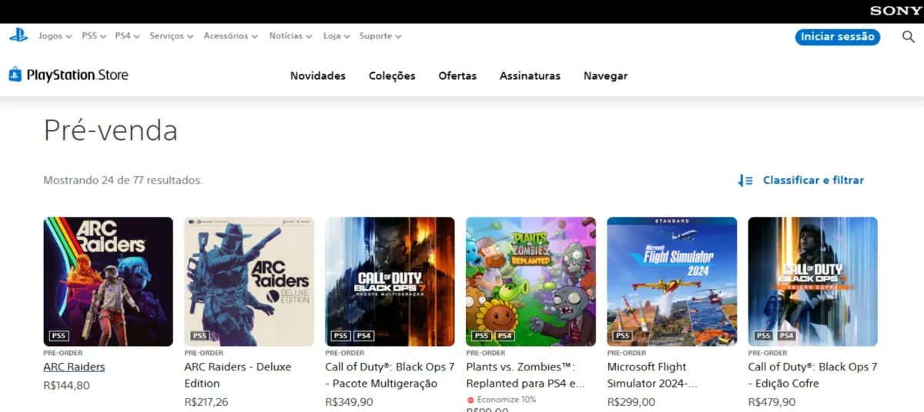Click the PlayStation logo icon
The image size is (924, 412).
tap(18, 35)
